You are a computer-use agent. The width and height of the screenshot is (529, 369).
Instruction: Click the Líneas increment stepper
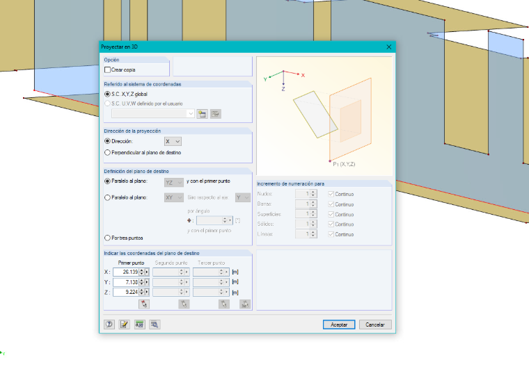(x=313, y=234)
